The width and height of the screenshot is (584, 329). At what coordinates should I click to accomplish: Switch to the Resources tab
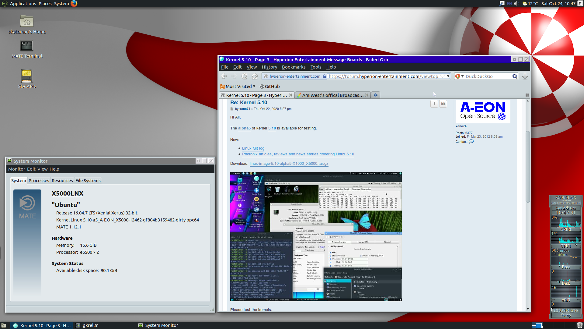point(62,181)
